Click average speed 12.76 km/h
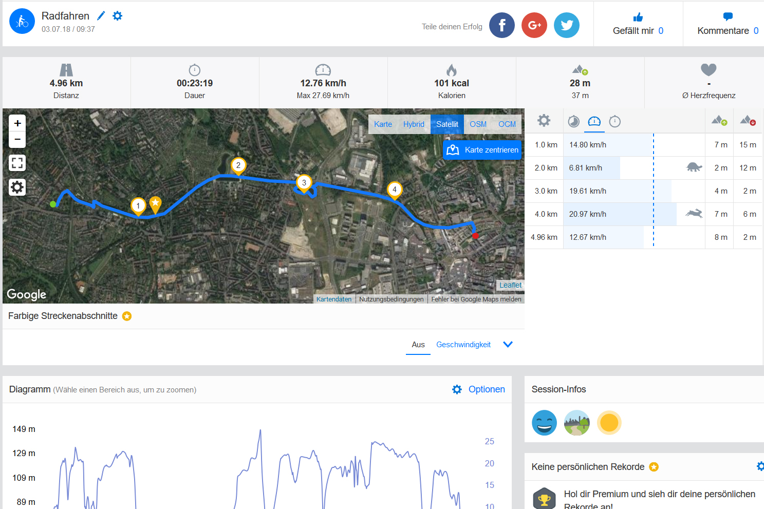 pyautogui.click(x=323, y=83)
